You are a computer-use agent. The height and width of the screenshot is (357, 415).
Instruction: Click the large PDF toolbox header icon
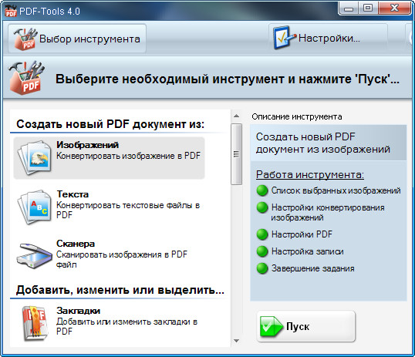26,78
